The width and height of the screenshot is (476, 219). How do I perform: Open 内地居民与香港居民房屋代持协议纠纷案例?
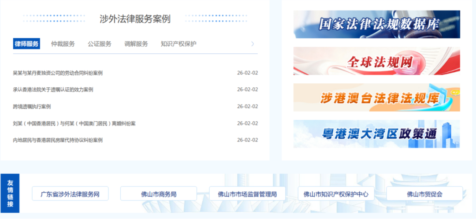58,140
